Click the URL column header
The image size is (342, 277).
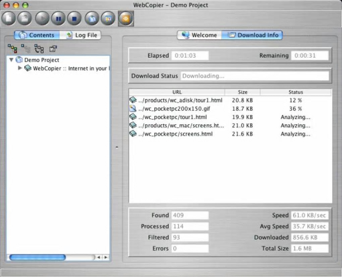[177, 92]
